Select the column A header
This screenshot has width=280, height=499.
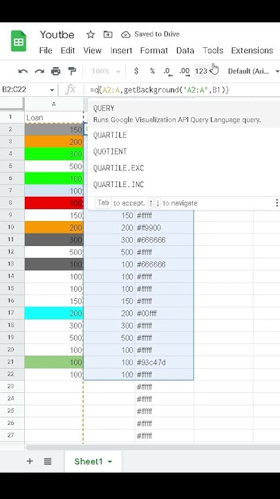pos(54,105)
